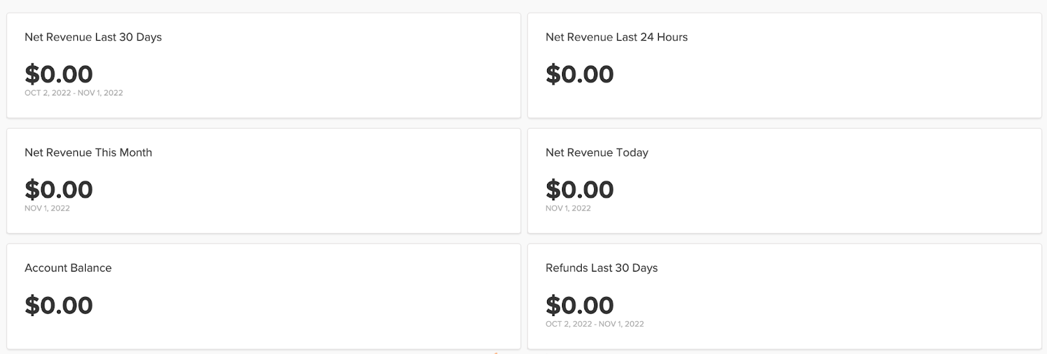This screenshot has height=354, width=1047.
Task: Click the NOV 1, 2022 date under Net Revenue Today
Action: (x=568, y=209)
